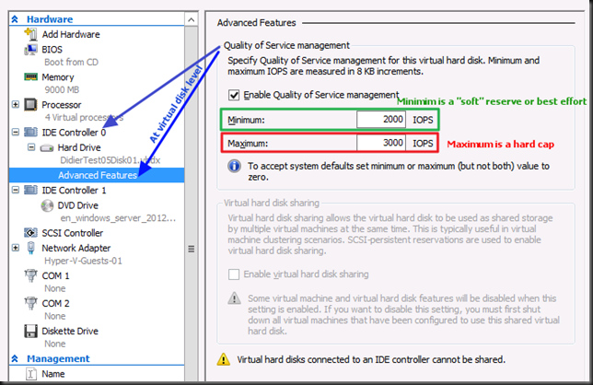Click the 'DidierTest05Disk01.vhdx' file name
Screen dimensions: 593x385
[110, 160]
